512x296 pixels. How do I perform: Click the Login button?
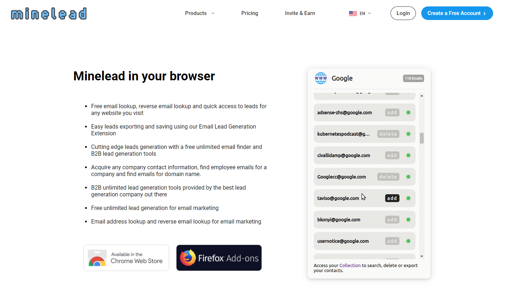click(x=403, y=13)
